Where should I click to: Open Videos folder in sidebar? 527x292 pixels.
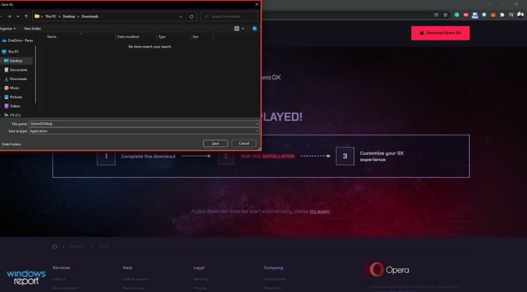12,106
